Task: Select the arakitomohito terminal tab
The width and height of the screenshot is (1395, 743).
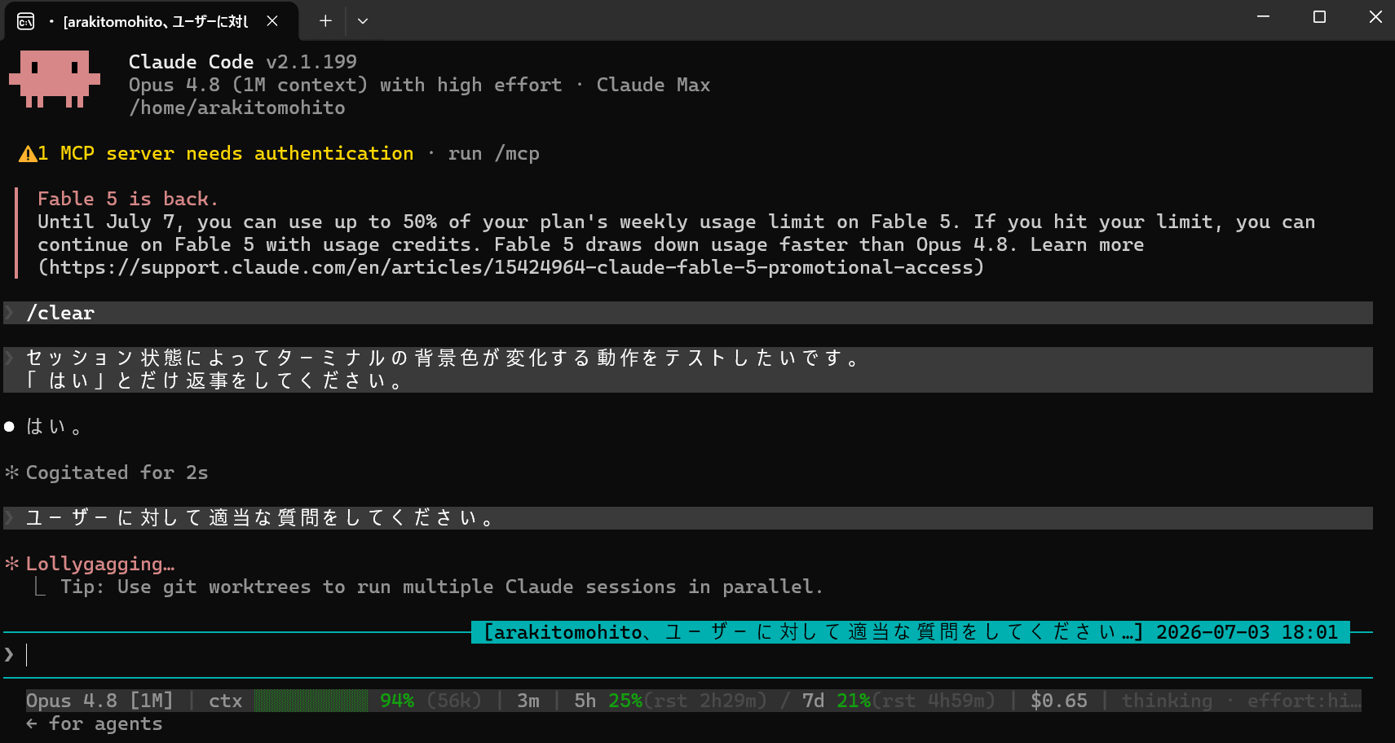Action: click(x=152, y=21)
